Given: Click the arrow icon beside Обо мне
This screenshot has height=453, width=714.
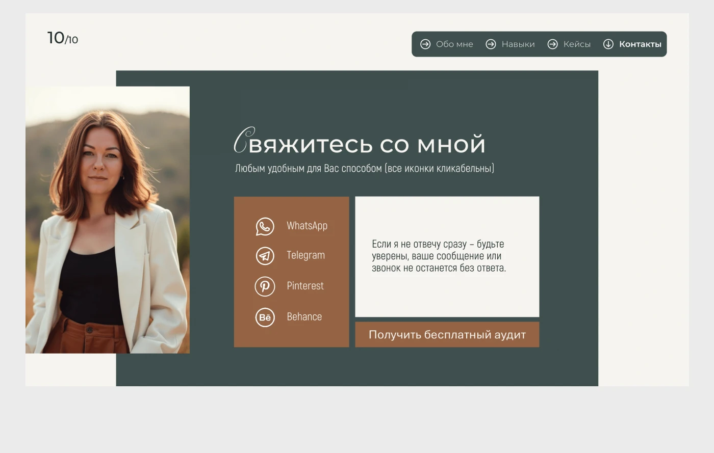Looking at the screenshot, I should coord(425,44).
